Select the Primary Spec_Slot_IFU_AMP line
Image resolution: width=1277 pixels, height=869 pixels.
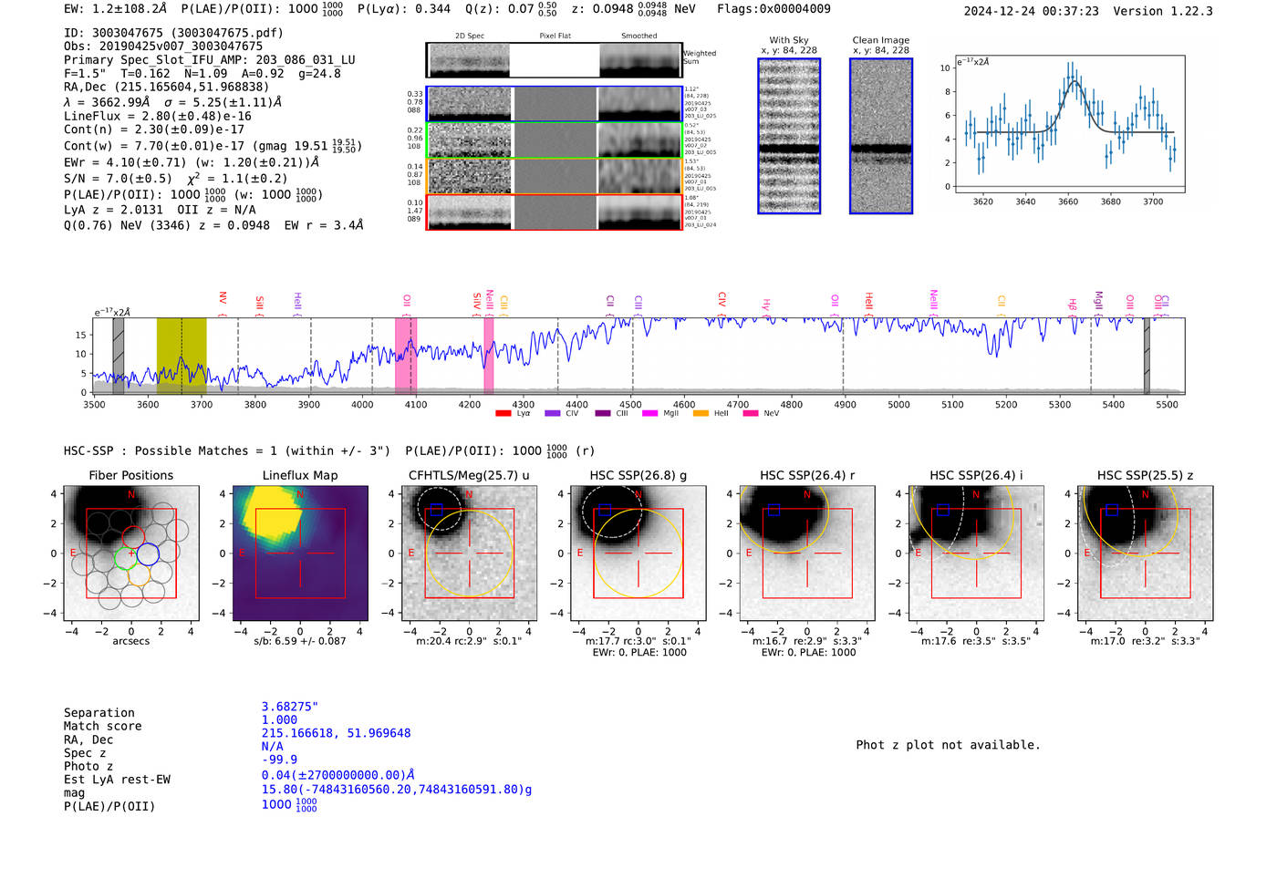[x=210, y=60]
